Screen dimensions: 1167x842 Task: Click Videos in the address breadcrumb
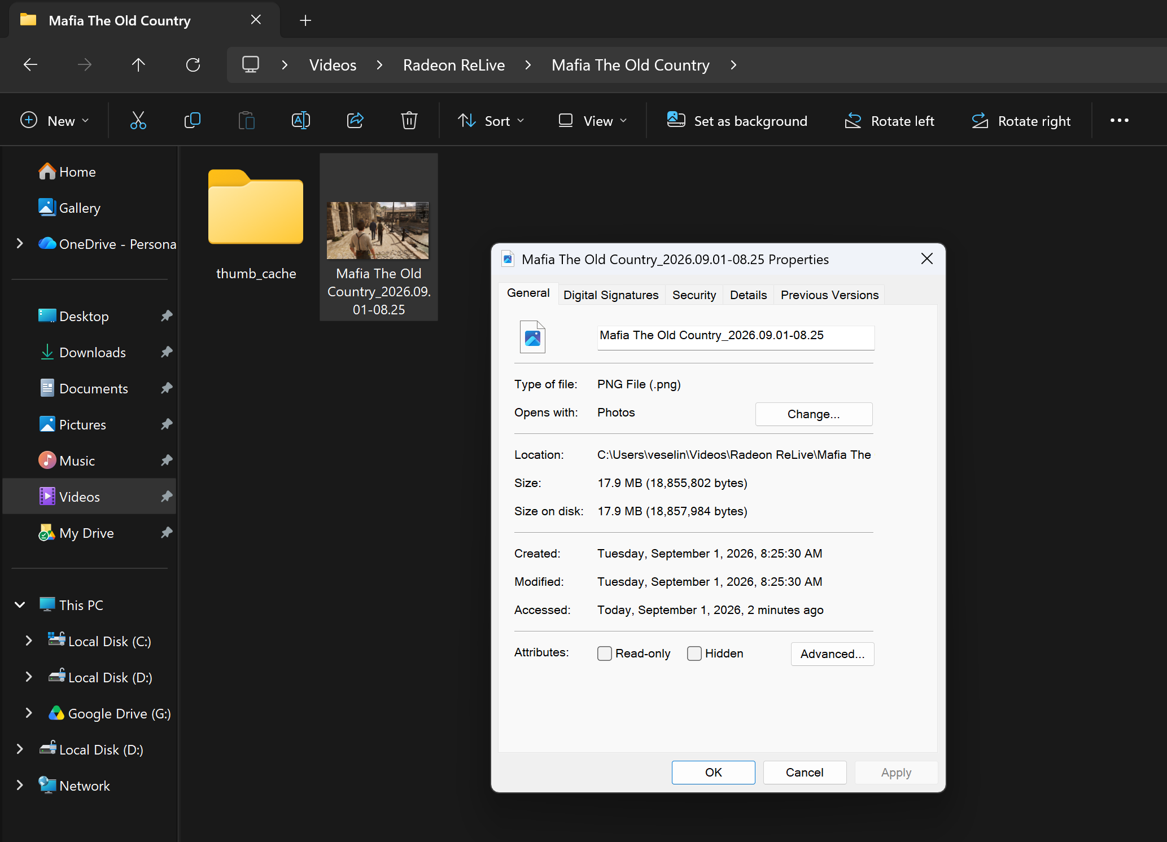click(333, 65)
